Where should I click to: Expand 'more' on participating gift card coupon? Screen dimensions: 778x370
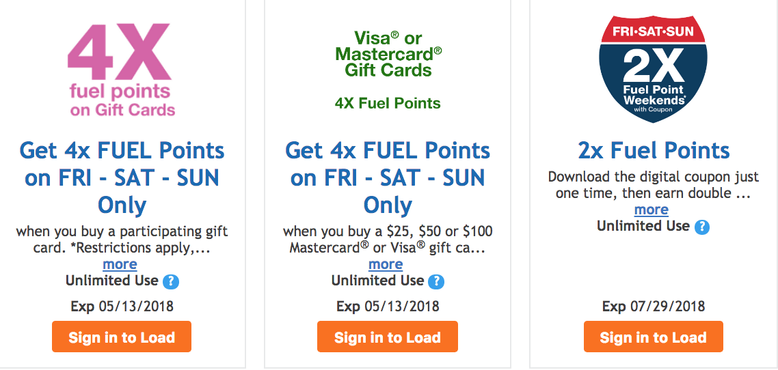120,264
